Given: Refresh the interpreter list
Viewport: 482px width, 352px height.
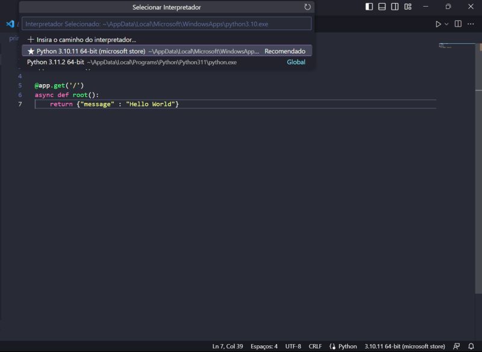Looking at the screenshot, I should pos(307,7).
